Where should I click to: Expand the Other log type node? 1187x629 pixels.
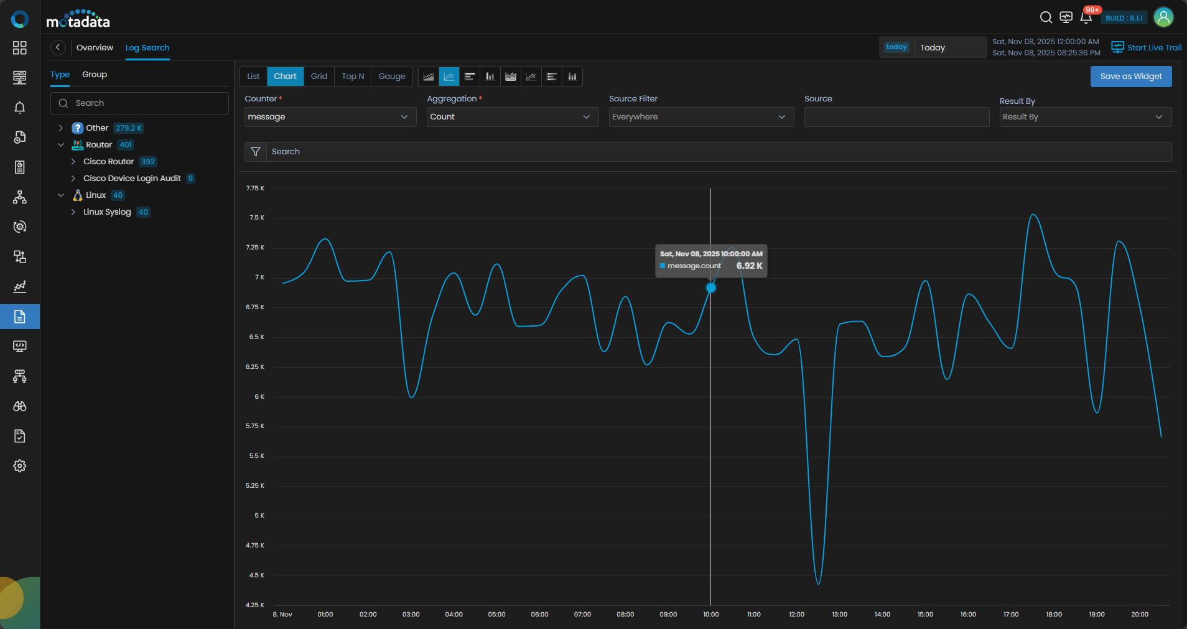tap(61, 128)
